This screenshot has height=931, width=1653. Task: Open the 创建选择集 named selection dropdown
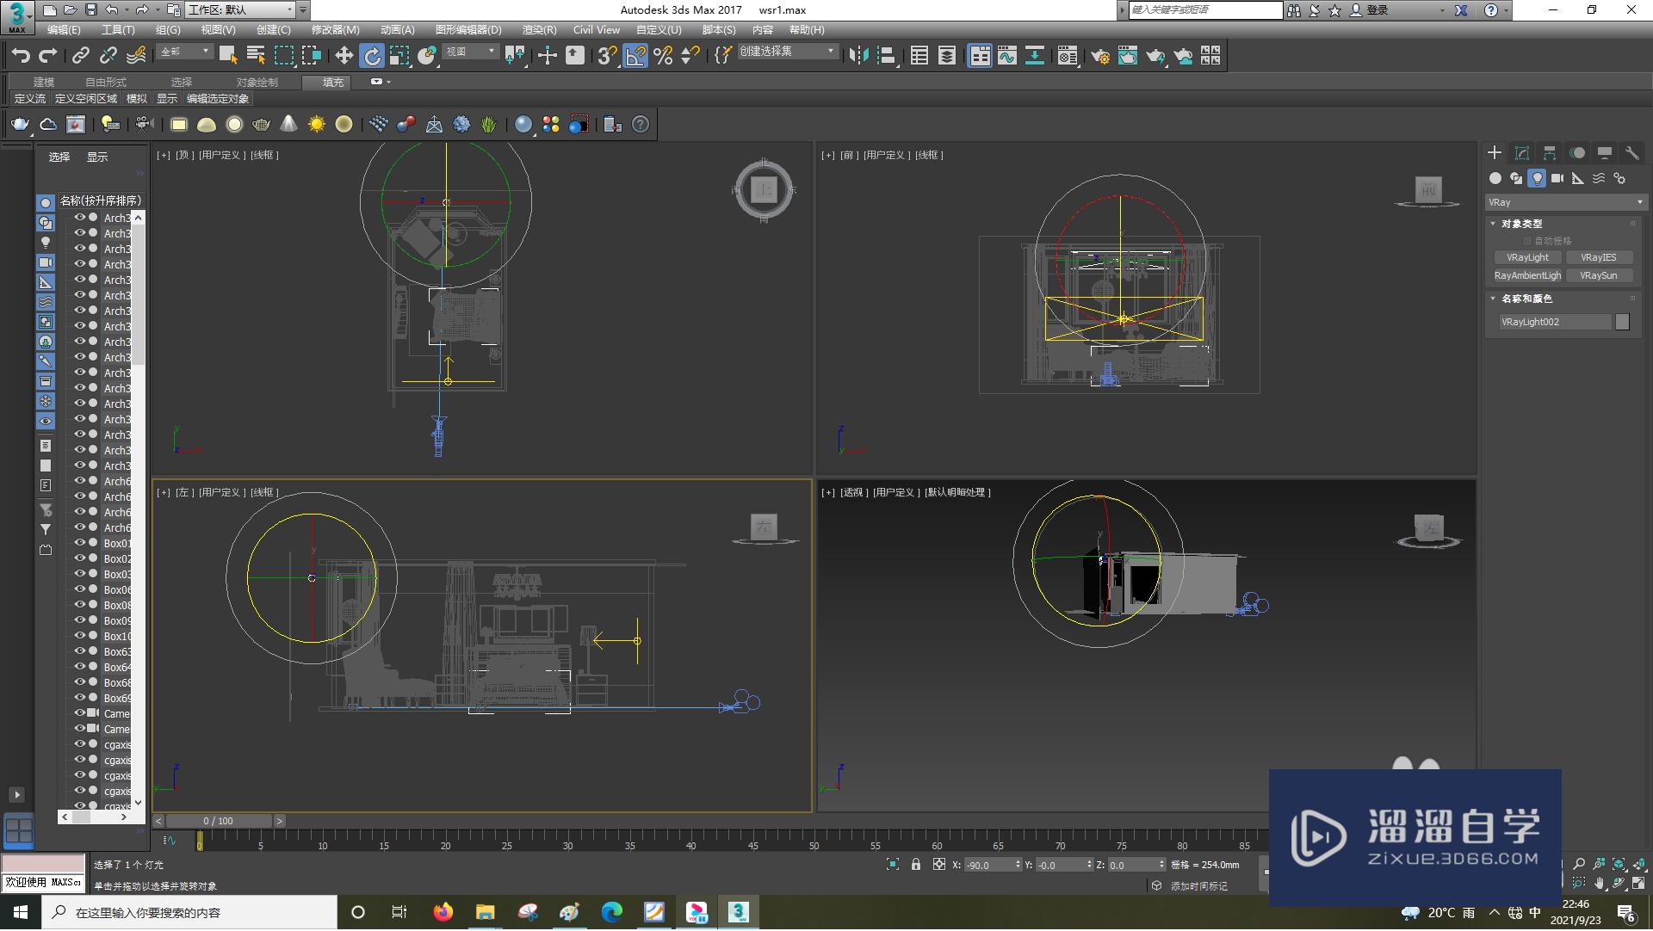click(x=787, y=52)
